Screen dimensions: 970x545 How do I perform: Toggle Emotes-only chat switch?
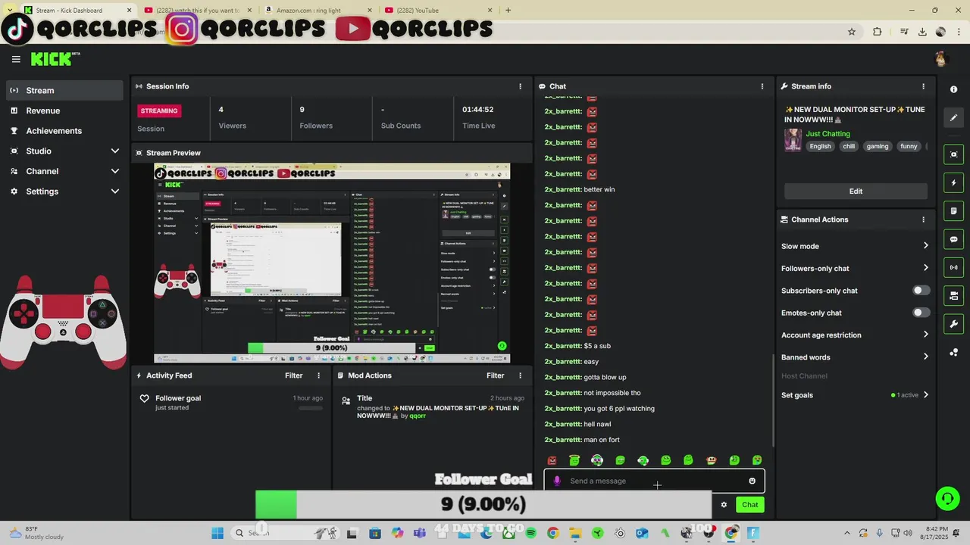click(x=921, y=313)
